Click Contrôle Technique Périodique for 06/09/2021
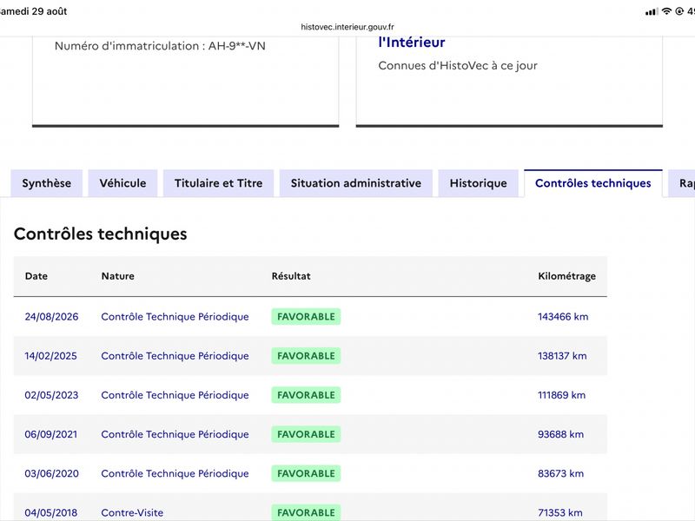The height and width of the screenshot is (521, 695). coord(175,435)
